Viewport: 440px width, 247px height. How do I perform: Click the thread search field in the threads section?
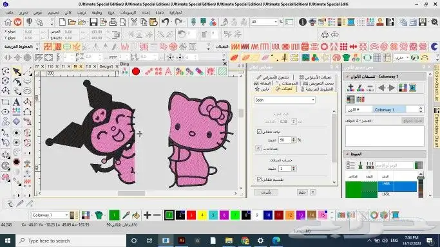click(394, 165)
